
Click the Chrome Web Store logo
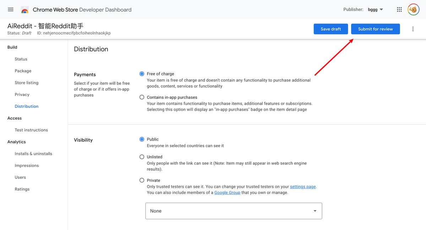point(24,10)
